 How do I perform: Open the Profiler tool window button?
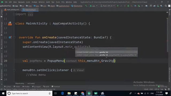pyautogui.click(x=26, y=86)
